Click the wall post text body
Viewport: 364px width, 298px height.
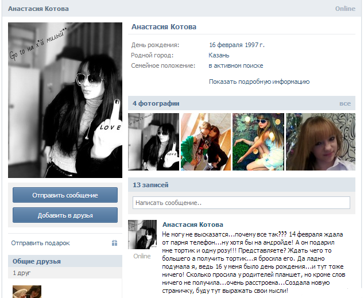coord(254,262)
